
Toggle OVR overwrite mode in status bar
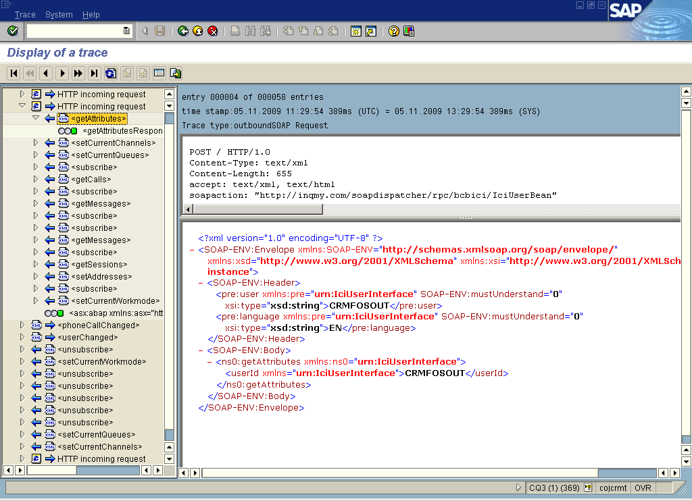click(x=642, y=487)
